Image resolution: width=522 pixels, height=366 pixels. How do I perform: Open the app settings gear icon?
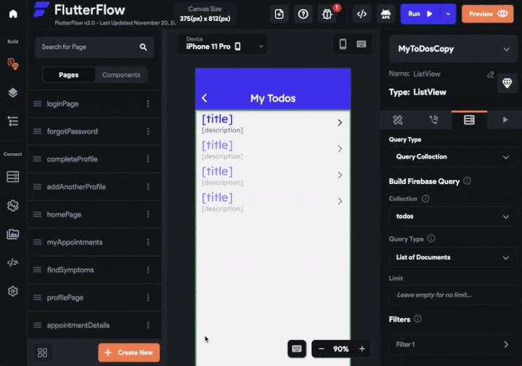pyautogui.click(x=13, y=292)
